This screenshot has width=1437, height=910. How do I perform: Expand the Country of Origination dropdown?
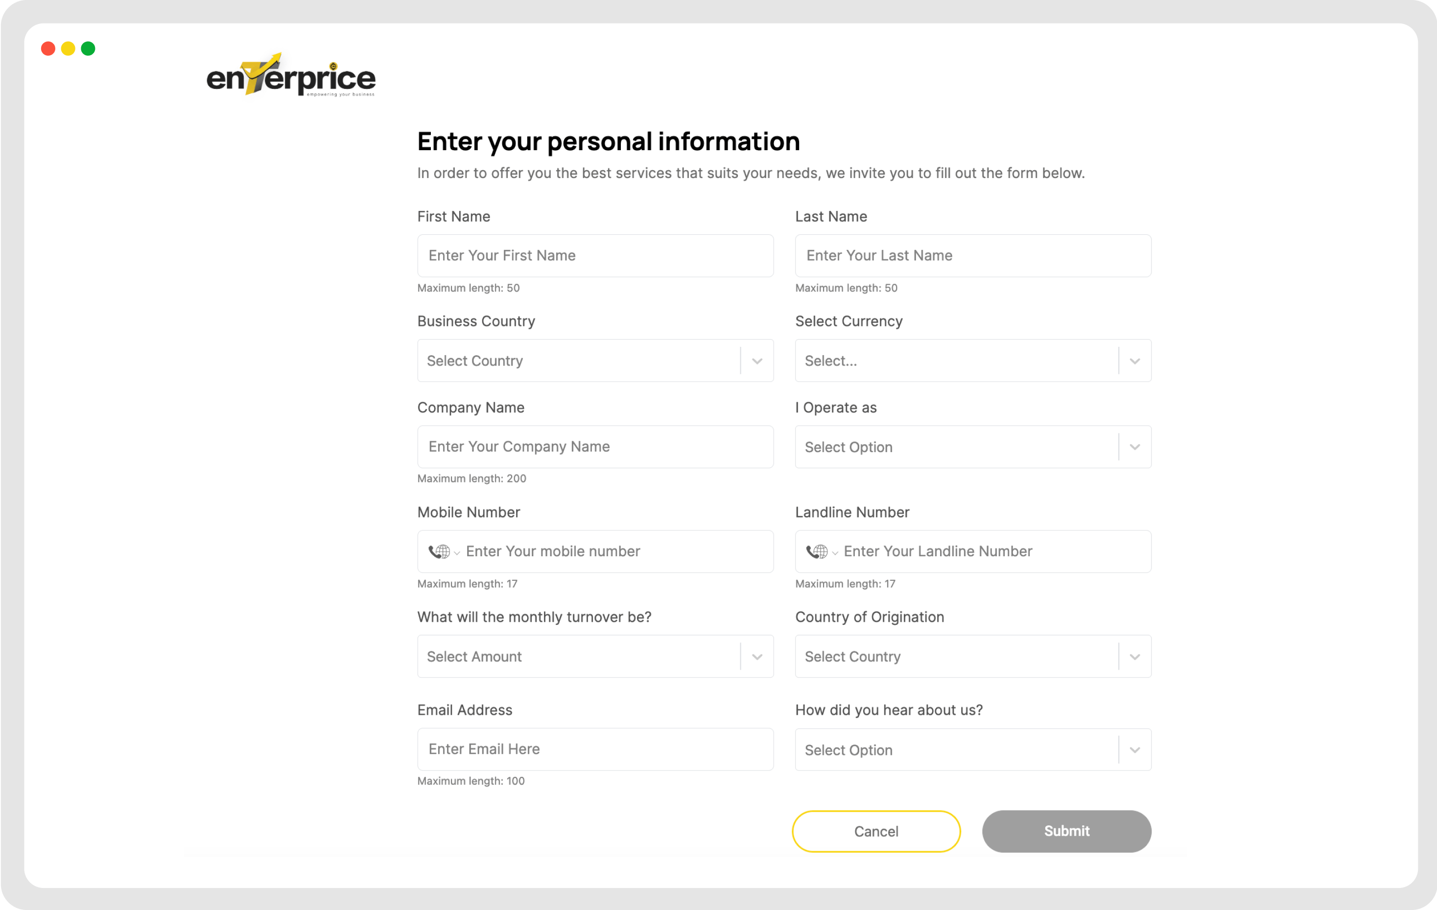pyautogui.click(x=973, y=657)
